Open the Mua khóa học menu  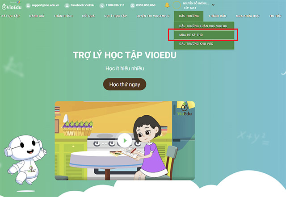click(x=248, y=16)
